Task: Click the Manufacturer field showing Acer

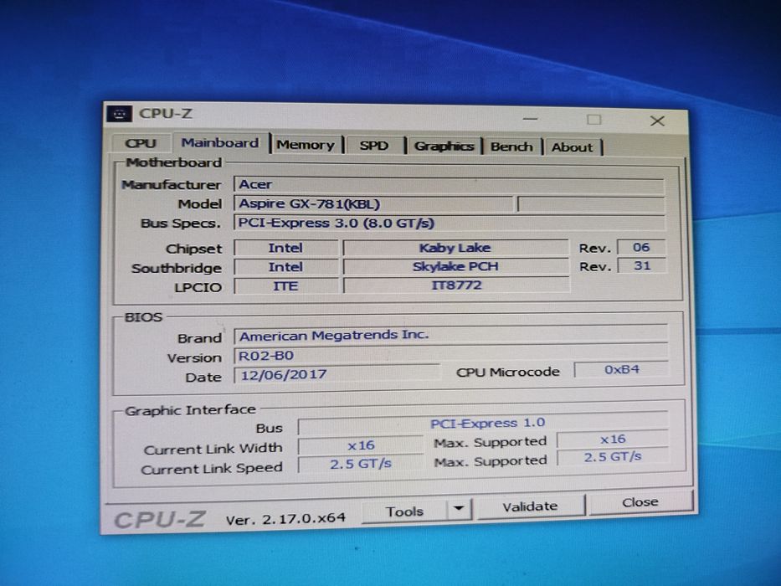Action: click(x=449, y=185)
